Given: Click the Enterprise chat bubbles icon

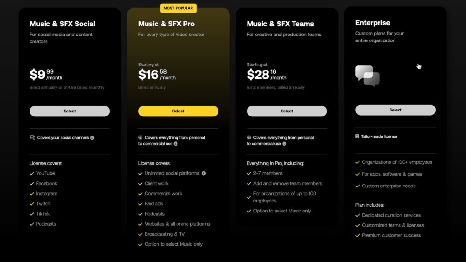Looking at the screenshot, I should tap(367, 76).
